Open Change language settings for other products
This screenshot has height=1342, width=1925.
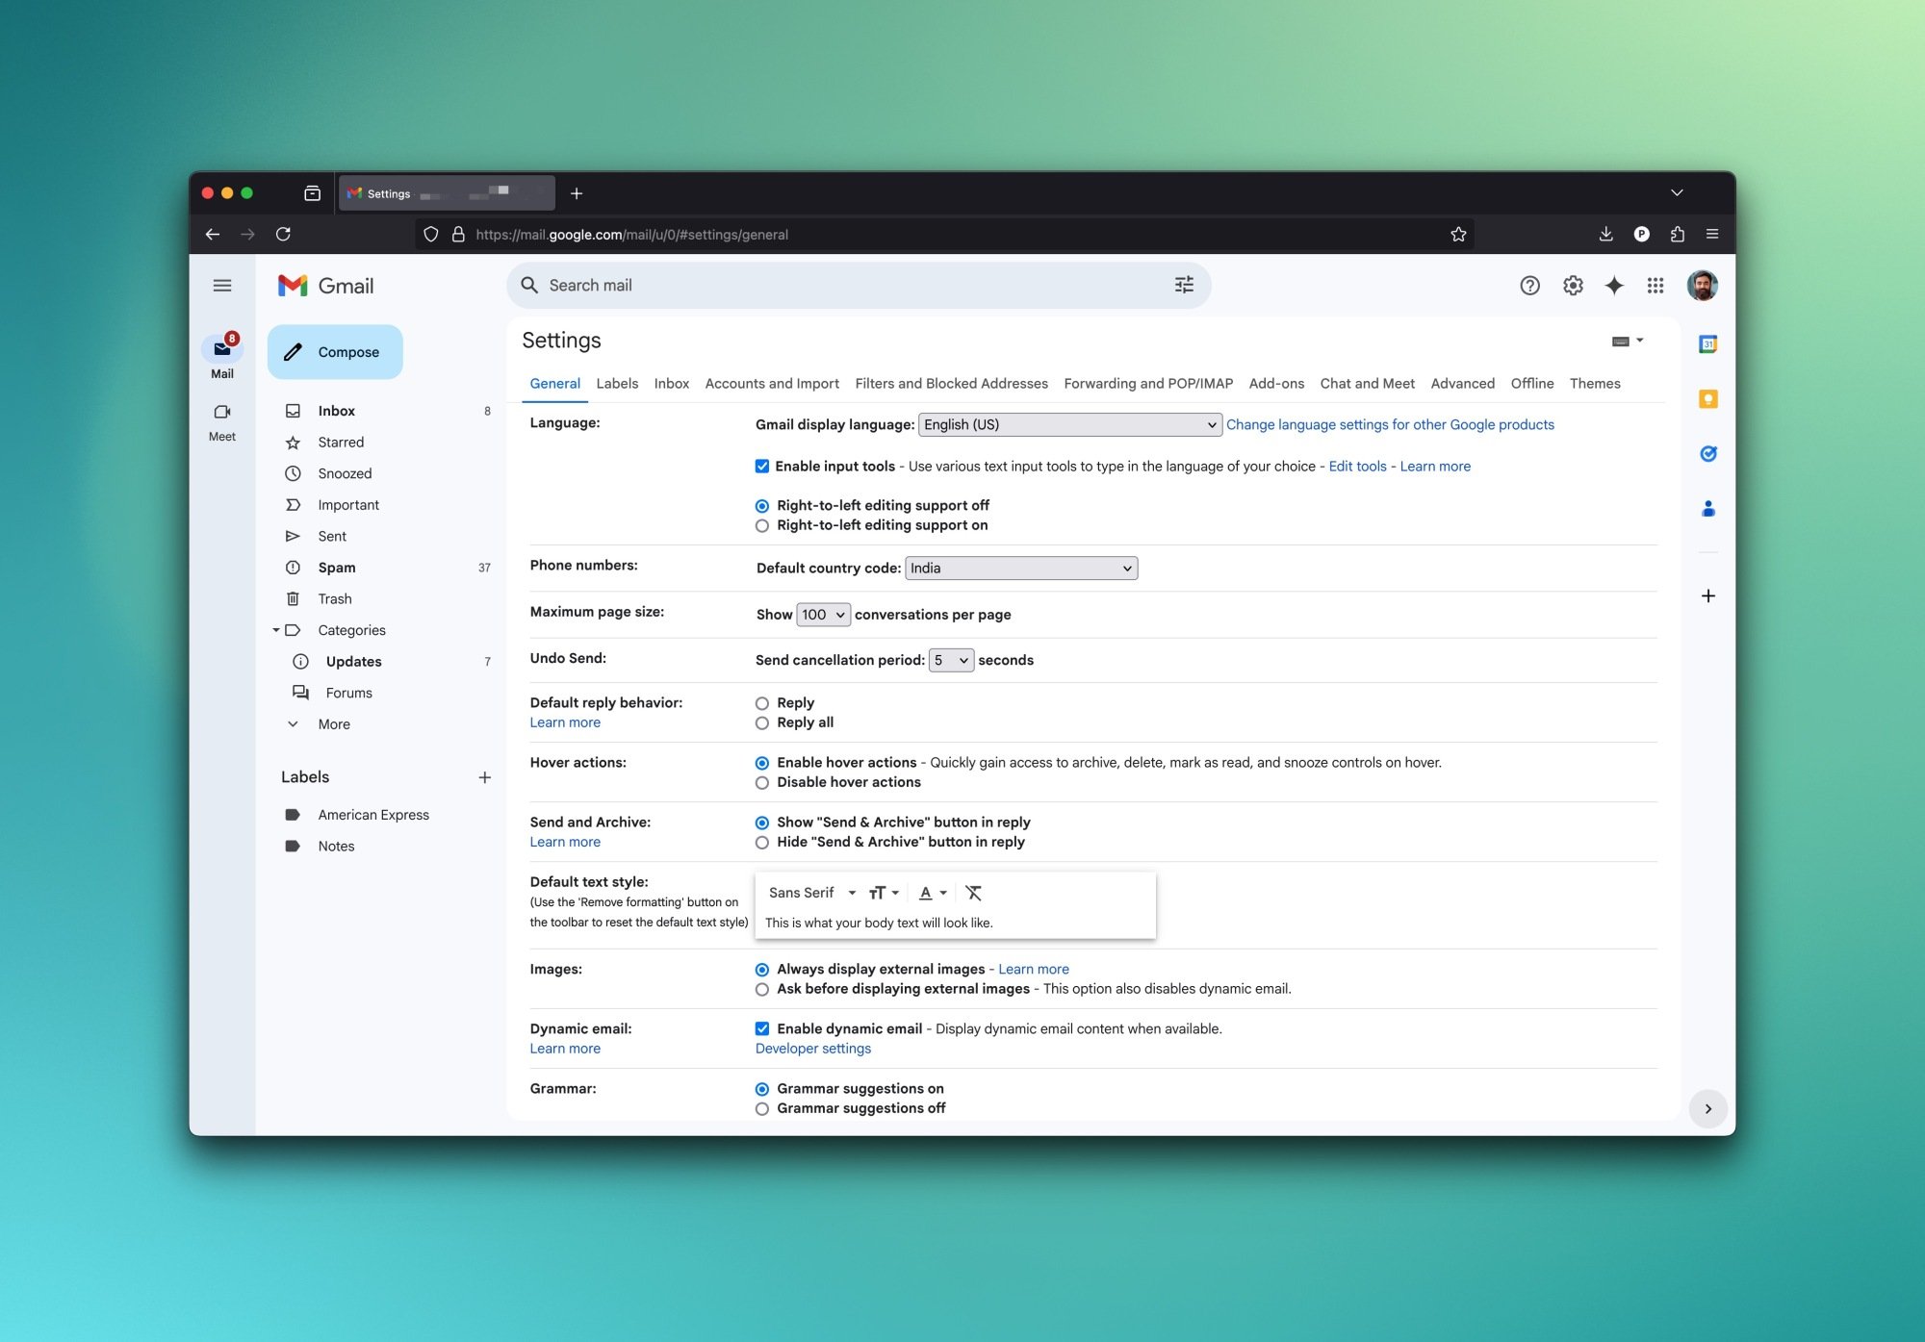tap(1390, 425)
